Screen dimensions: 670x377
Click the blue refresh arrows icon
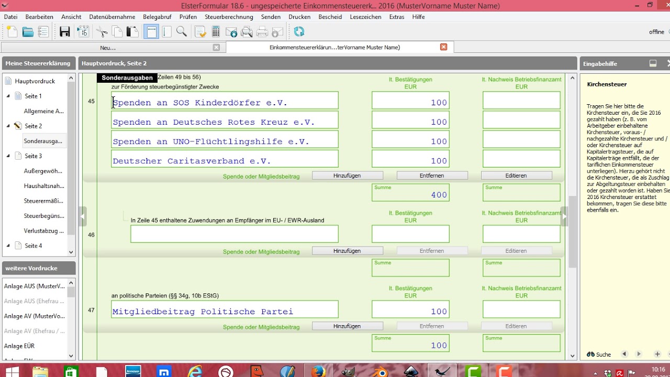[299, 32]
